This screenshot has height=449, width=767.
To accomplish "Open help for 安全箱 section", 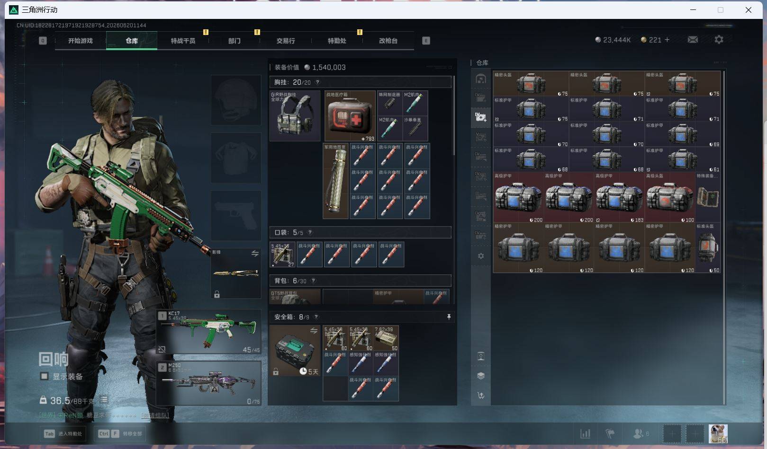I will click(x=316, y=317).
